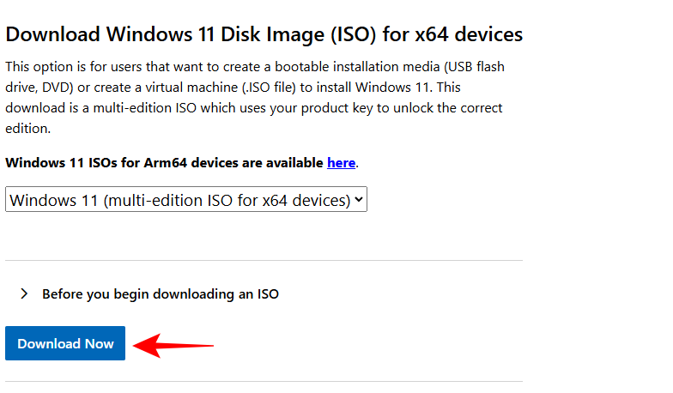The image size is (673, 393).
Task: Click the 'This option is for users' sentence start
Action: [x=77, y=66]
